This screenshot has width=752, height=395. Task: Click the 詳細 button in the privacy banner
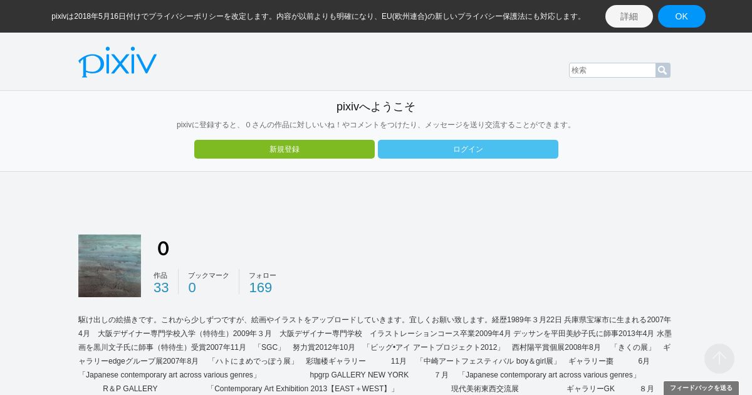(x=629, y=16)
